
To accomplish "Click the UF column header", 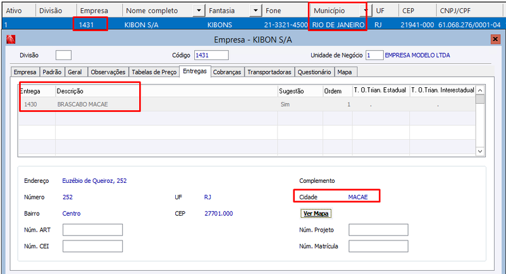I will click(385, 11).
